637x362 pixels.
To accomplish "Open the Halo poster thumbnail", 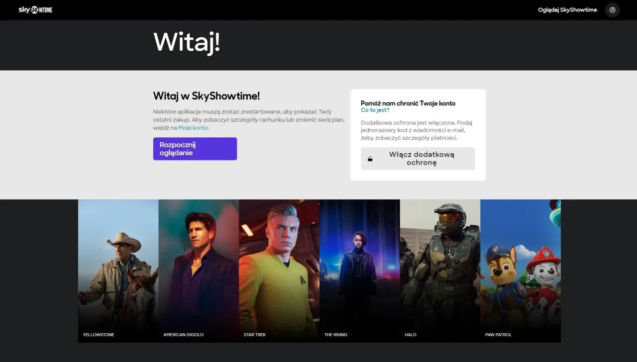I will [x=440, y=271].
